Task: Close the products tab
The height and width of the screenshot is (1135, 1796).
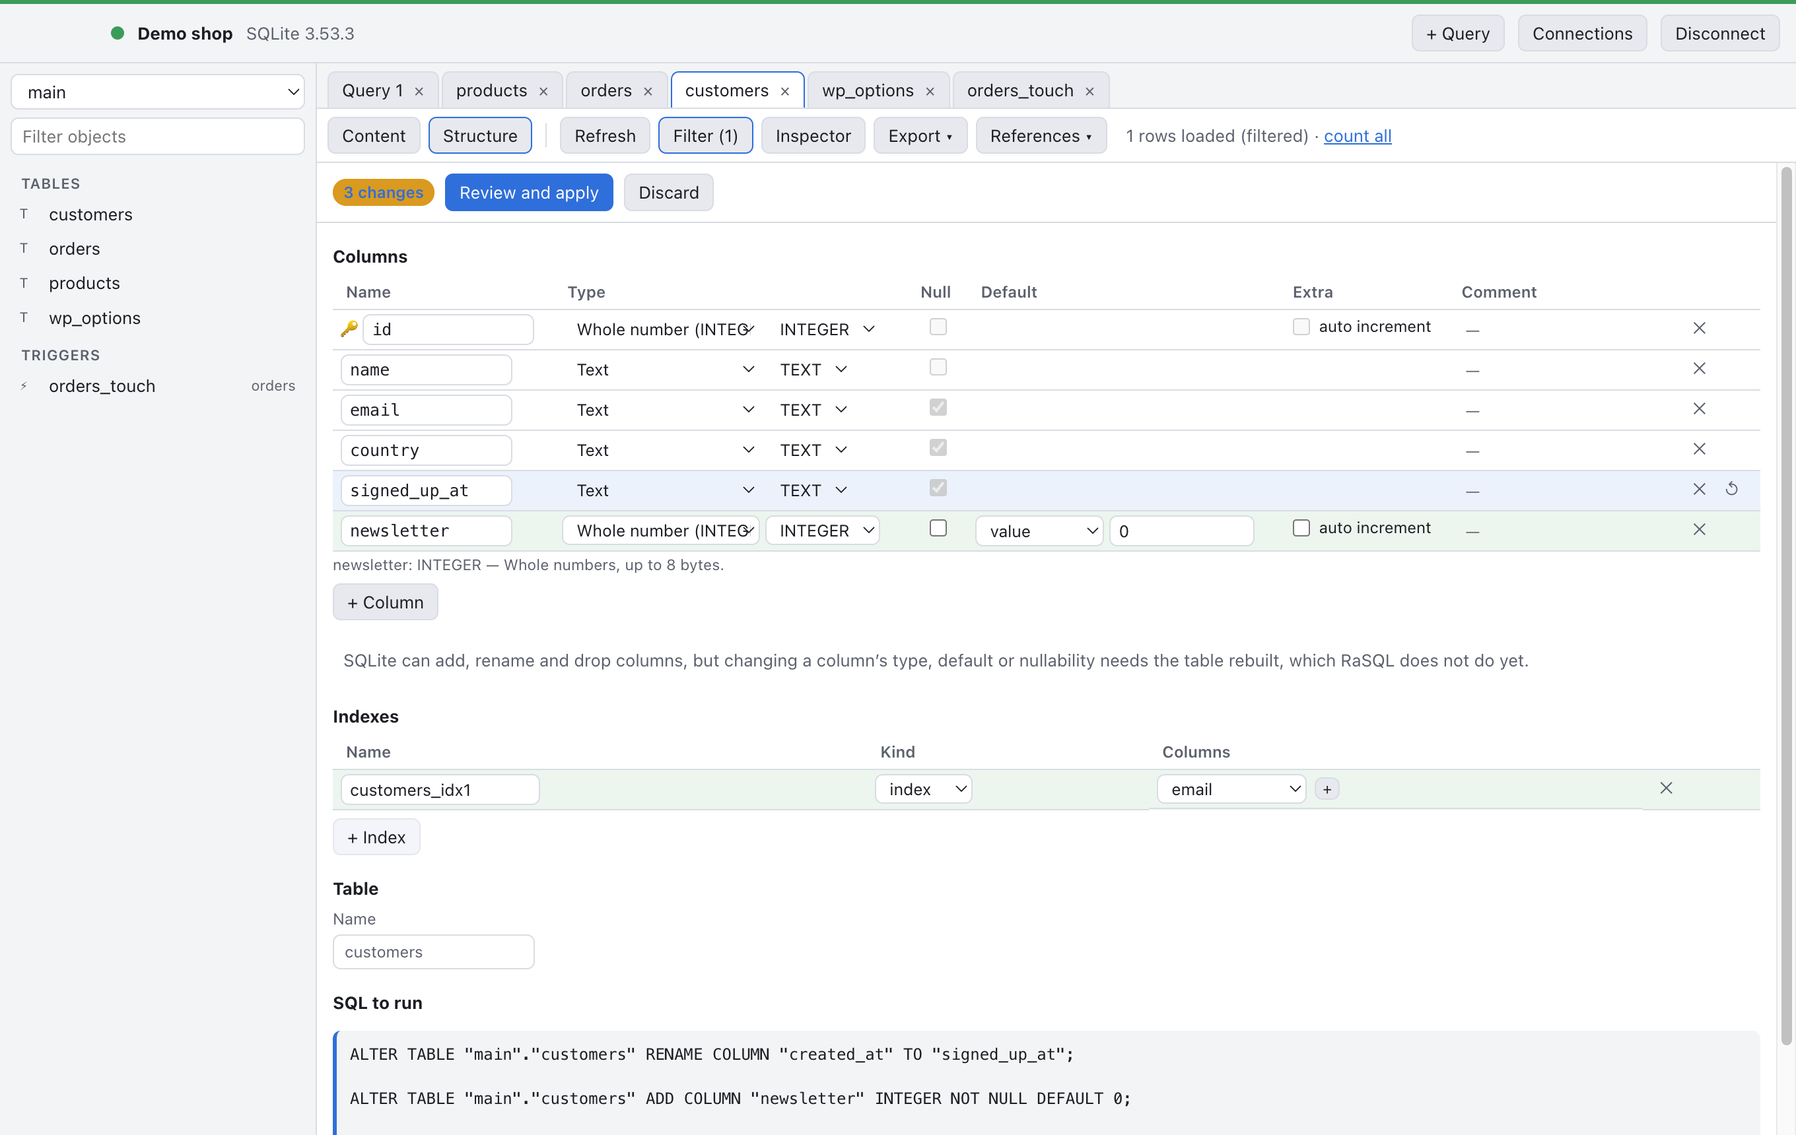Action: [543, 92]
